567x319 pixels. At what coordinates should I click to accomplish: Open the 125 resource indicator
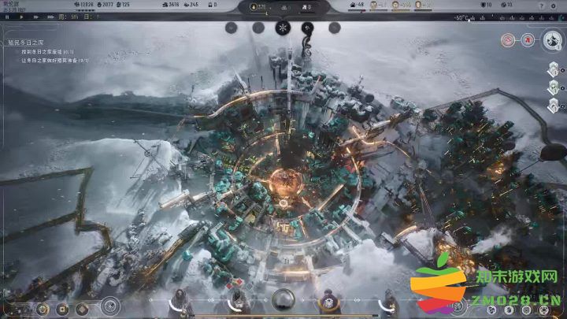123,5
